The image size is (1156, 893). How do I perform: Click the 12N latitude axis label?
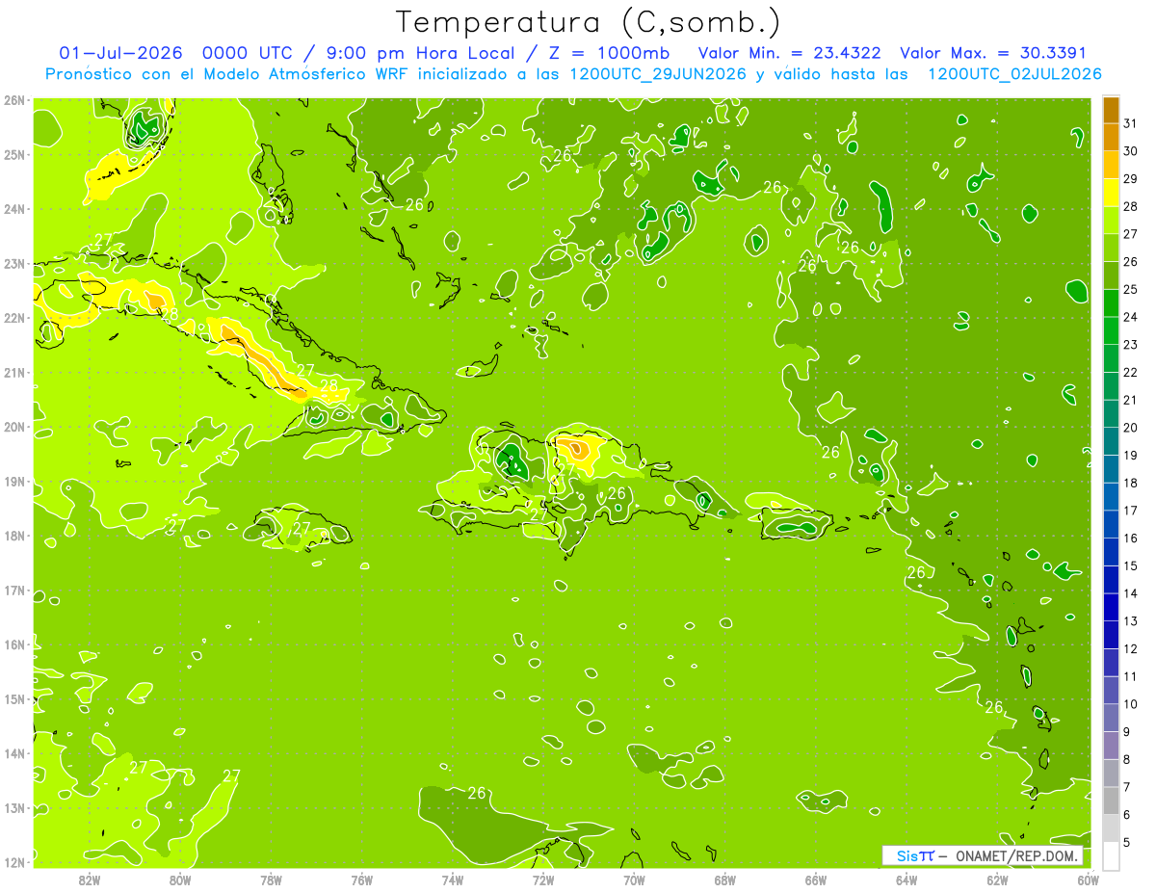[x=14, y=862]
